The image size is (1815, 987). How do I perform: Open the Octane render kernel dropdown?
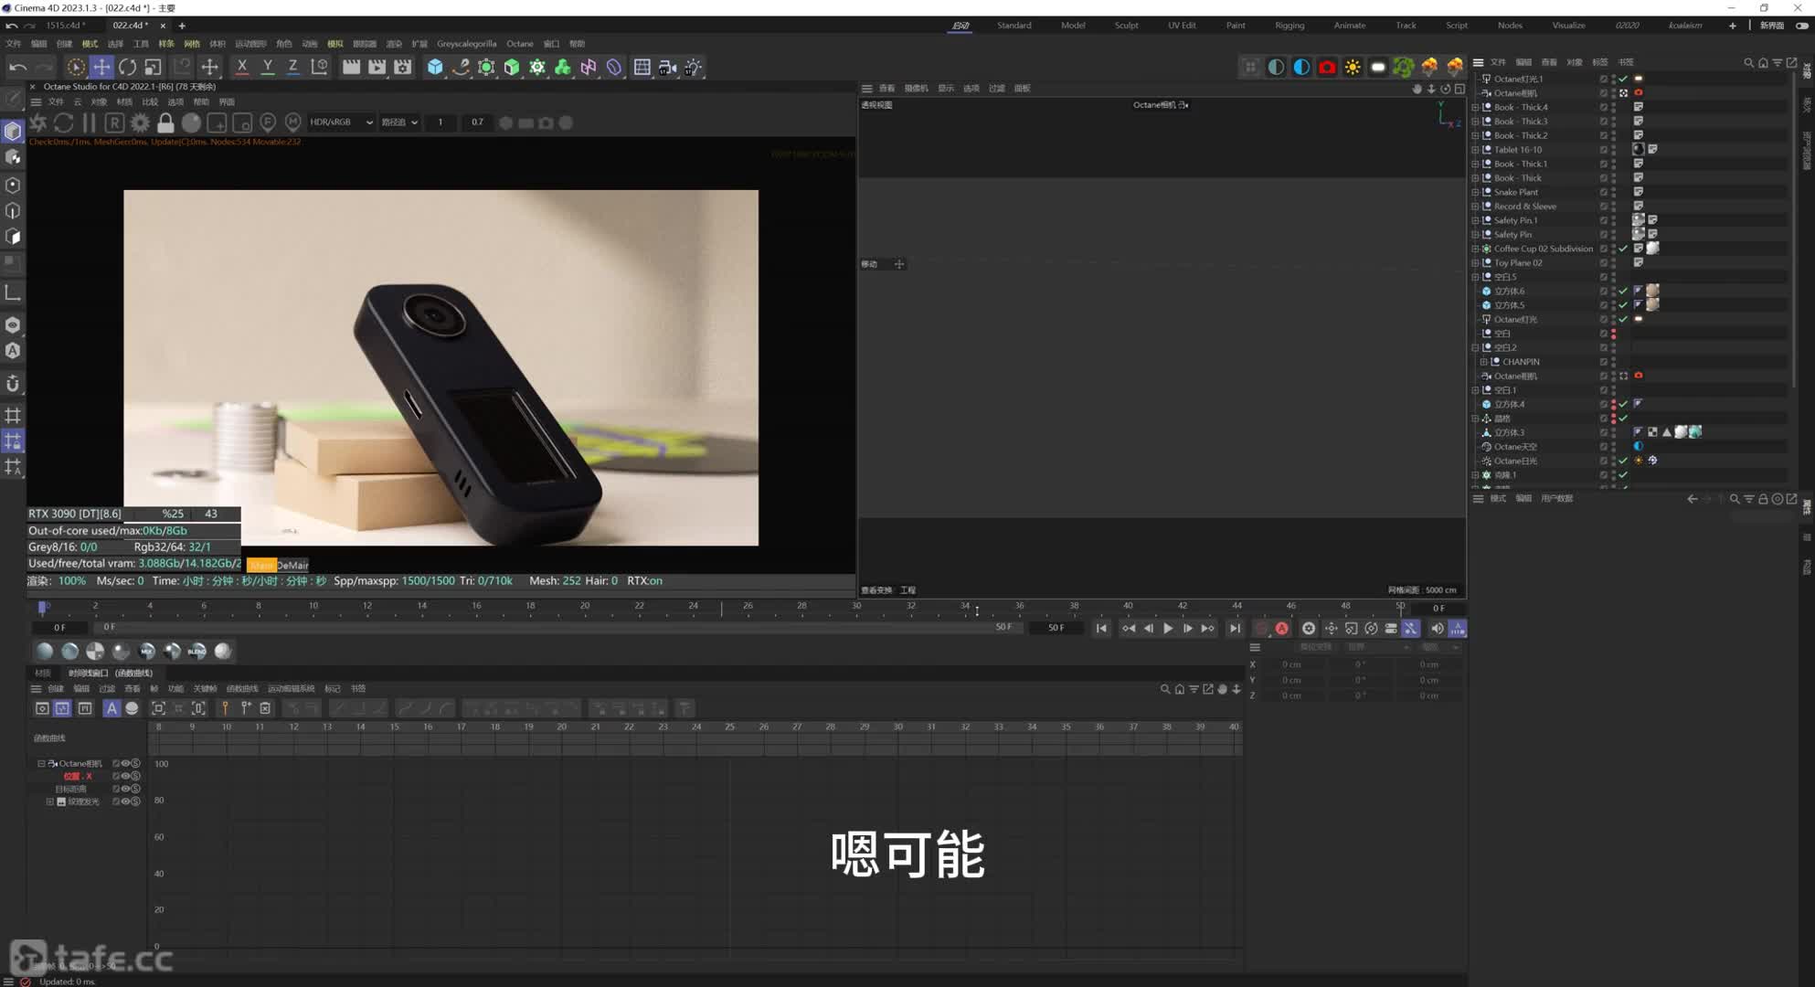pos(399,122)
